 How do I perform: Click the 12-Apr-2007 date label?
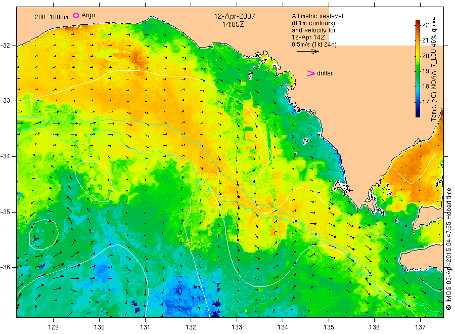235,16
